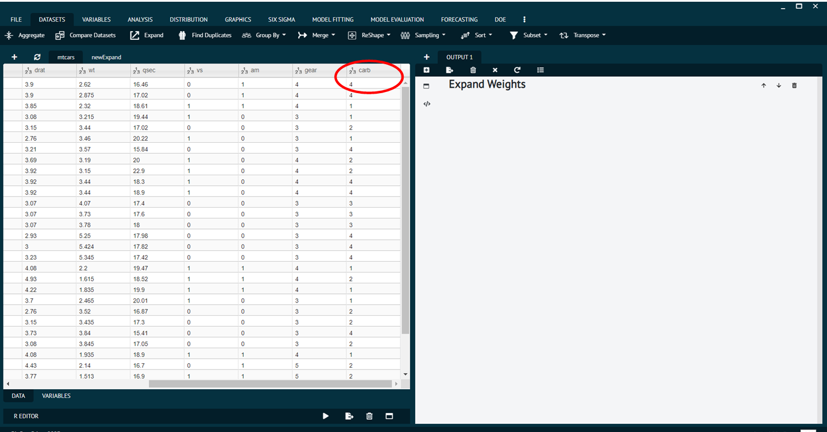Show code for Expand Weights output
Viewport: 827px width, 432px height.
427,104
